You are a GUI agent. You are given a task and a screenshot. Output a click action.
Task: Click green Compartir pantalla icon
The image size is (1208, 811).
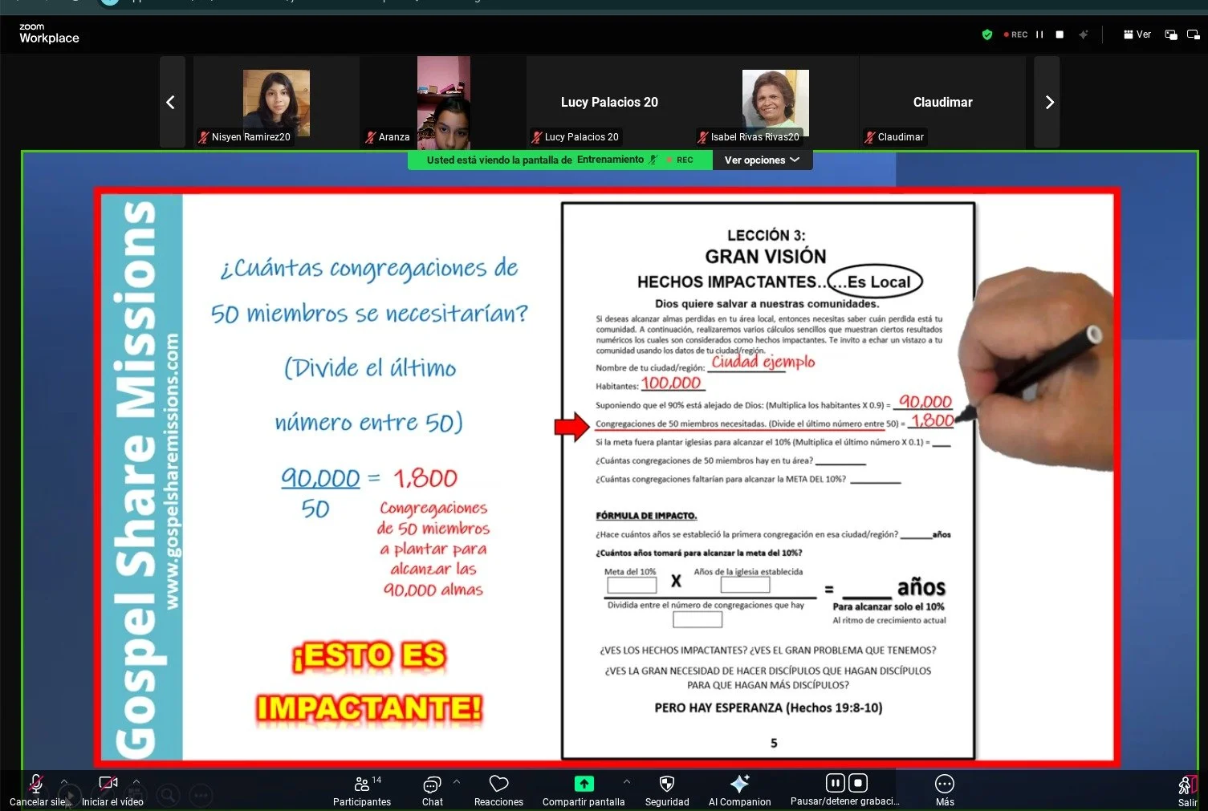click(584, 784)
